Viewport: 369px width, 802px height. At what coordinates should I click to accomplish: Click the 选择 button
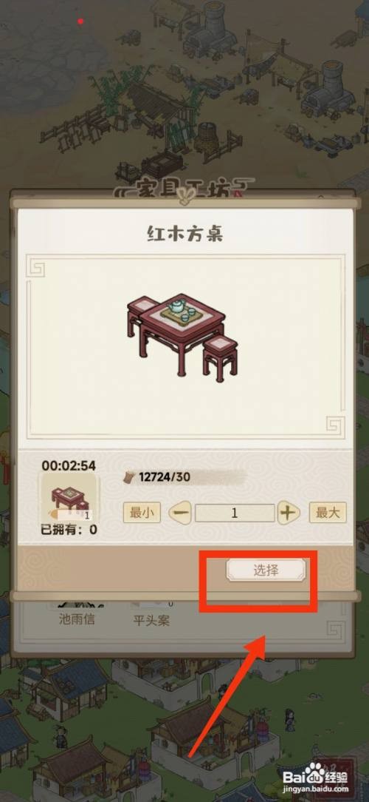[266, 570]
